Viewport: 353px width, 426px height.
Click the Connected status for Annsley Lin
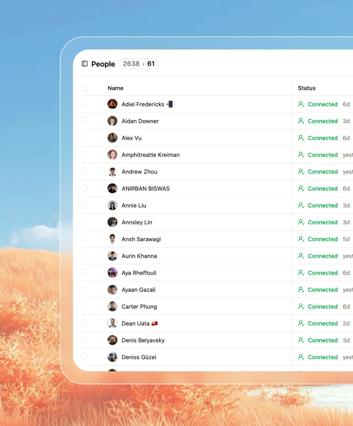click(x=323, y=222)
